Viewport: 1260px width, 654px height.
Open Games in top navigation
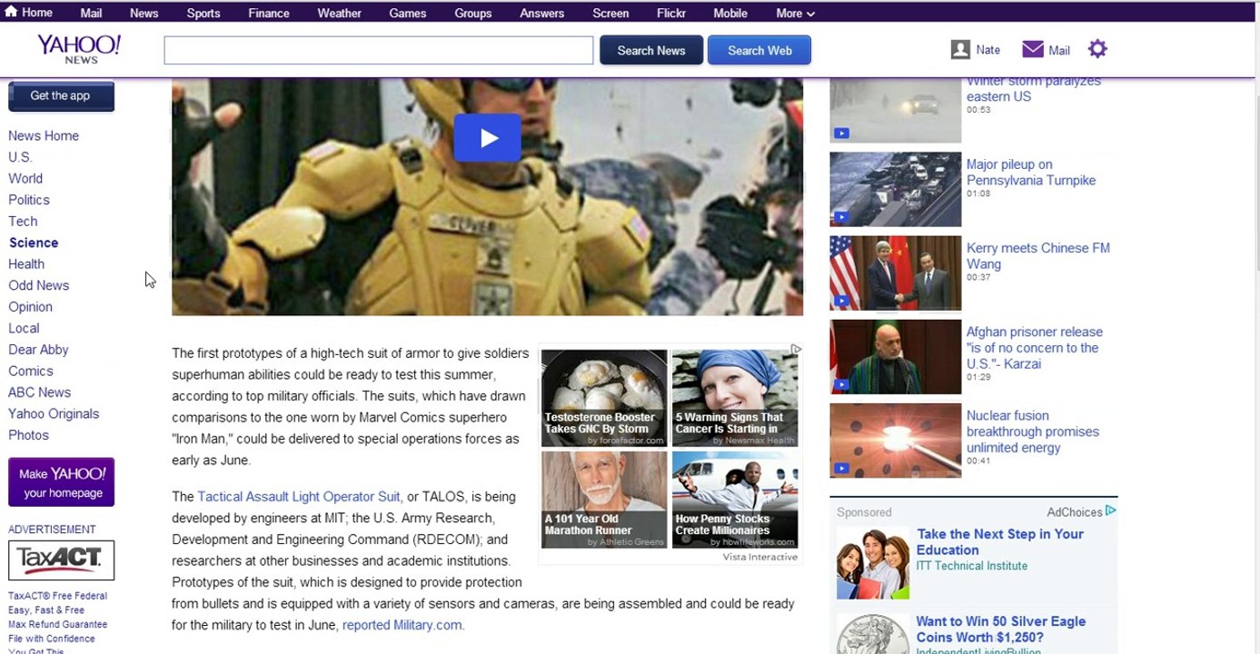click(408, 14)
